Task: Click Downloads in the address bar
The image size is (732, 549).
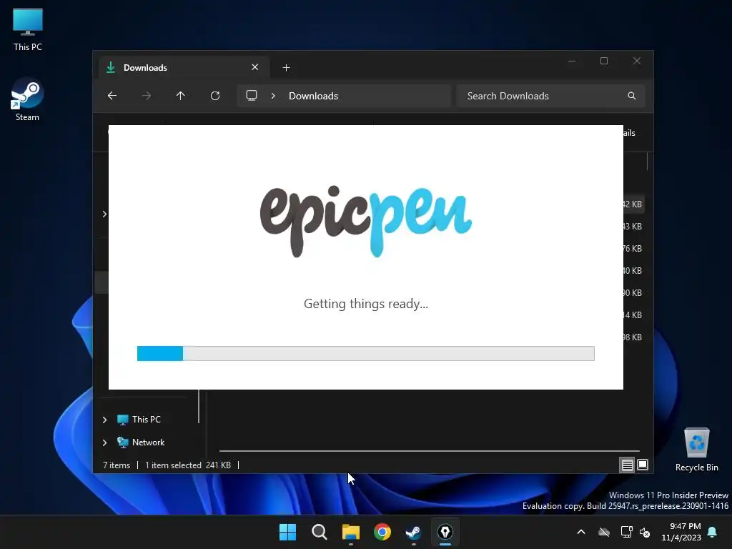Action: click(x=313, y=96)
